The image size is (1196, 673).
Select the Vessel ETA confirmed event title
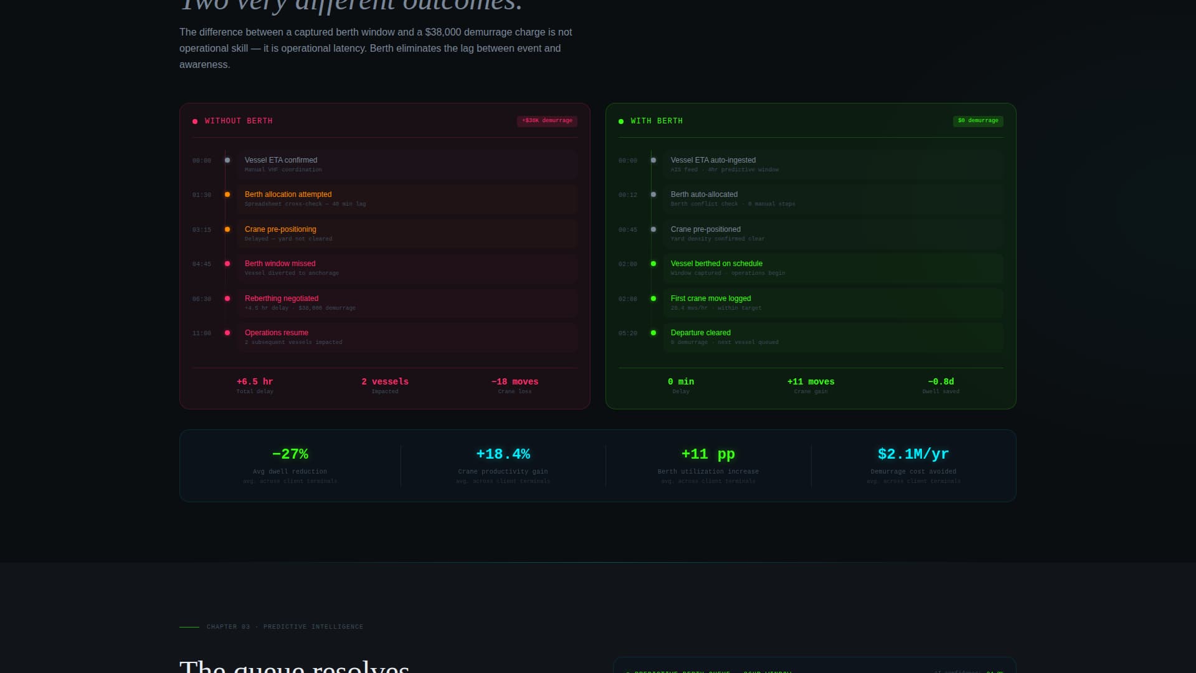click(281, 160)
